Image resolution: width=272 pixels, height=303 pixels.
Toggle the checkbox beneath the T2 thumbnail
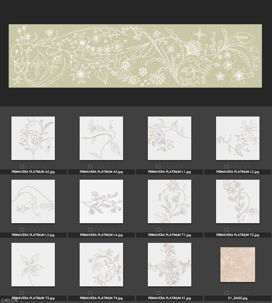(x=227, y=230)
